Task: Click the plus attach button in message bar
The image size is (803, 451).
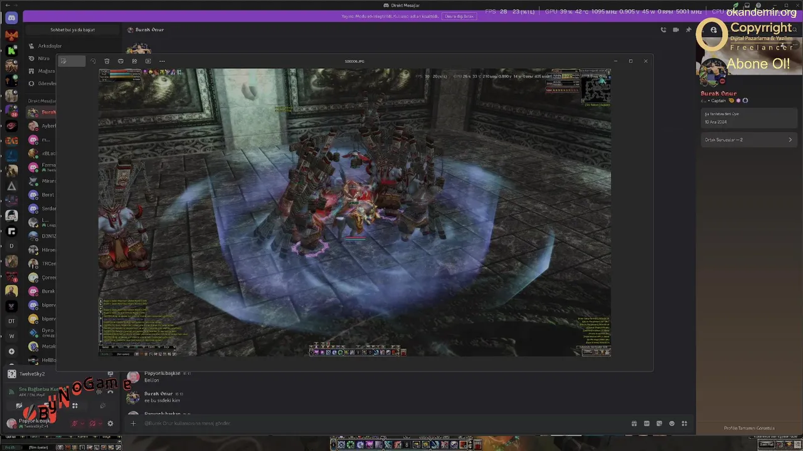Action: click(133, 423)
